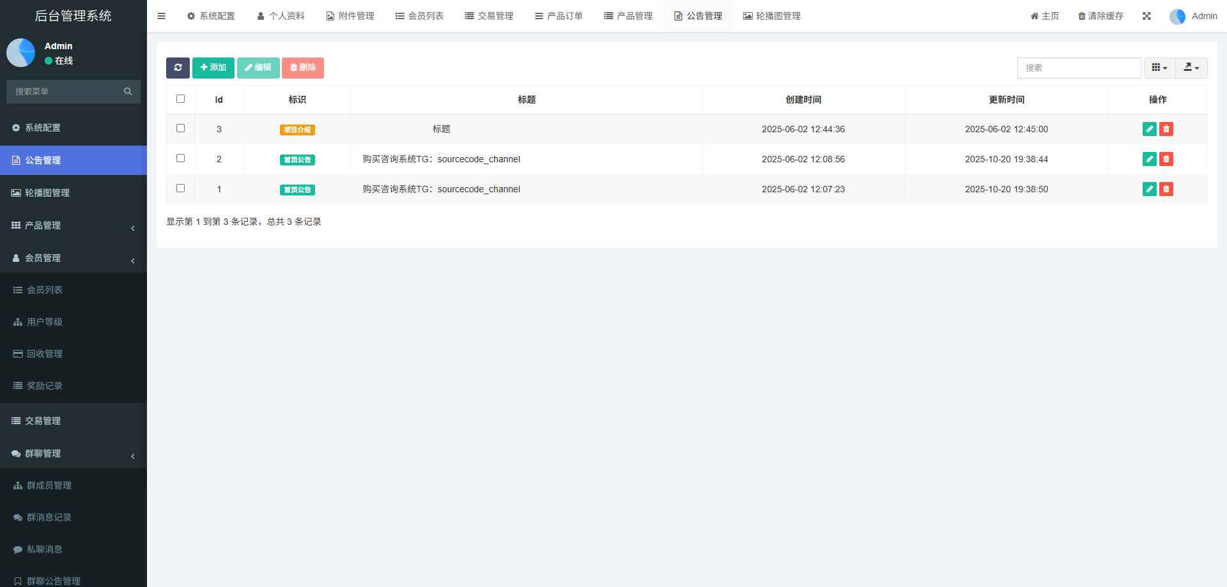Screen dimensions: 1227x587
Task: Open 群消息记录 in the sidebar
Action: click(x=49, y=517)
